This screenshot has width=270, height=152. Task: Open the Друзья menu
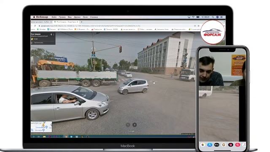click(x=77, y=17)
